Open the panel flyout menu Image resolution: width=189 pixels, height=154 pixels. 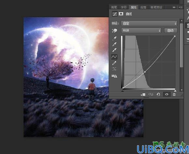point(181,7)
